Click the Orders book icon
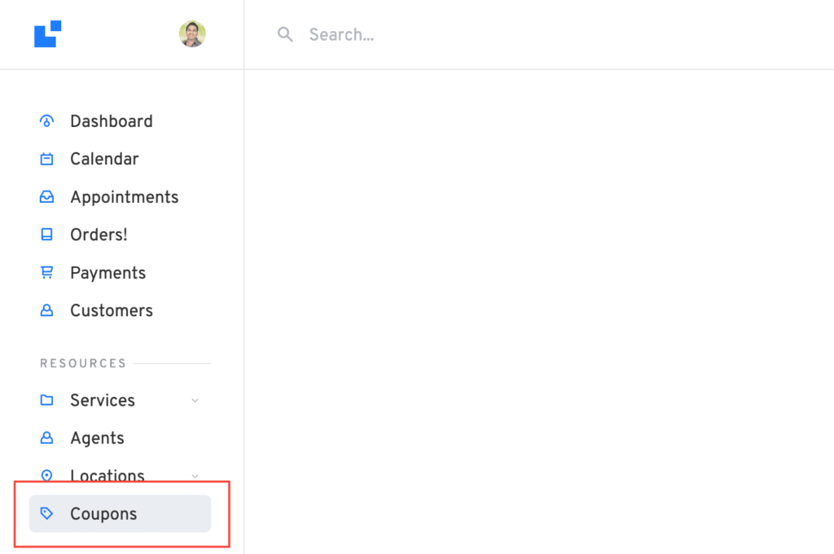The image size is (834, 554). [x=46, y=235]
